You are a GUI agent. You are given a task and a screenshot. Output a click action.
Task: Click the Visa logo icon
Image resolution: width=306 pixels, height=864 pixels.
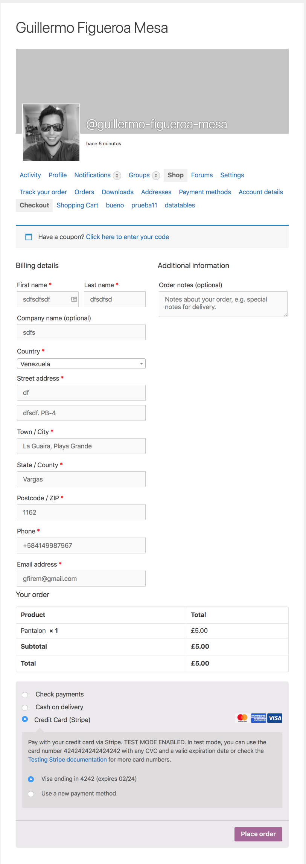point(275,718)
